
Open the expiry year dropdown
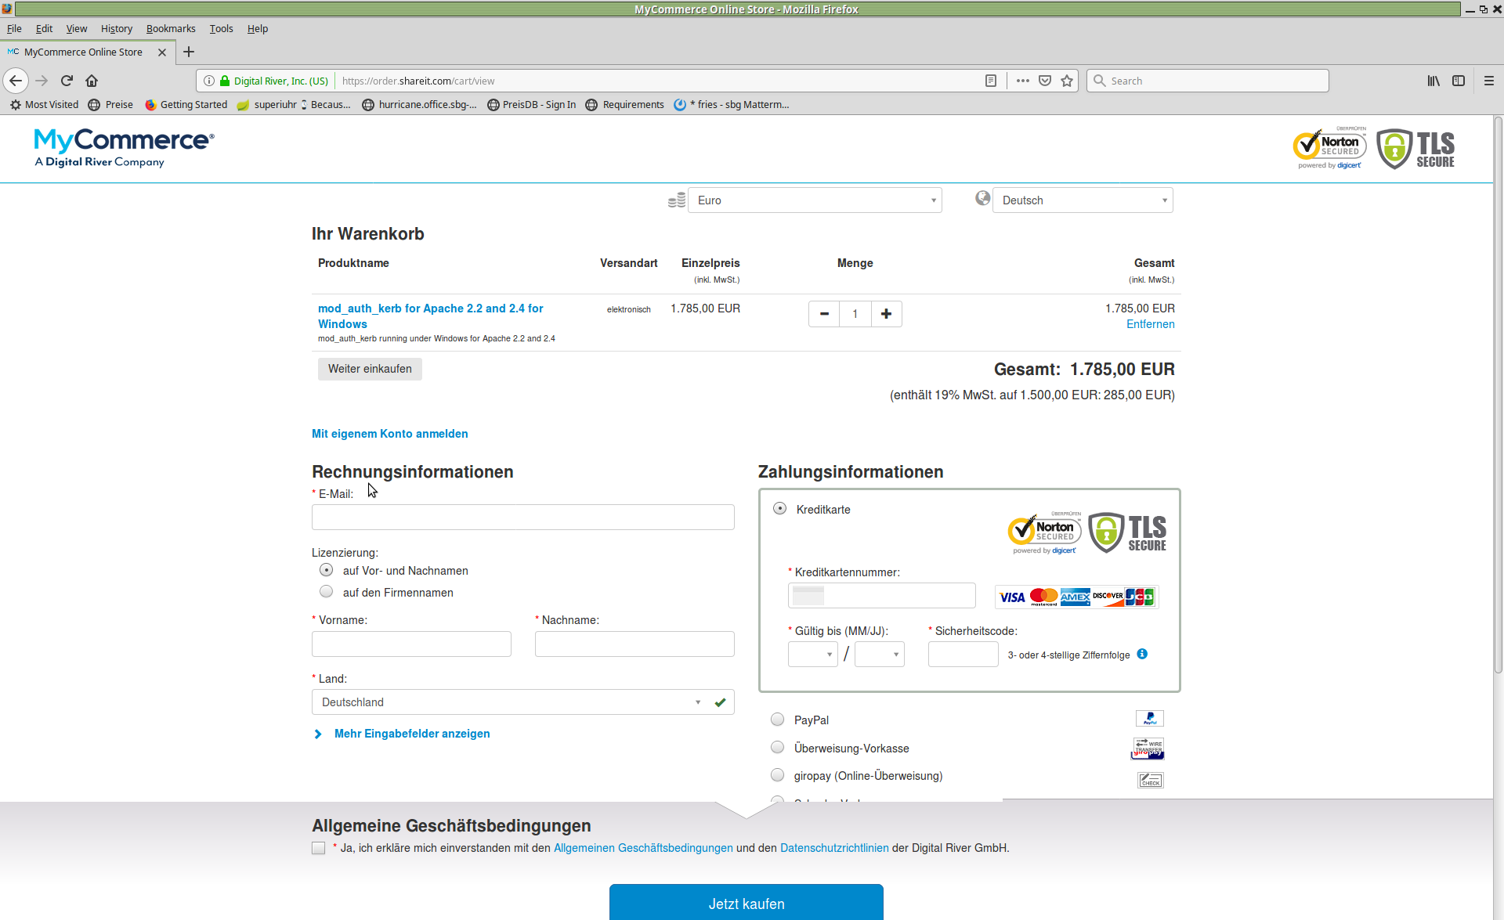(x=879, y=655)
